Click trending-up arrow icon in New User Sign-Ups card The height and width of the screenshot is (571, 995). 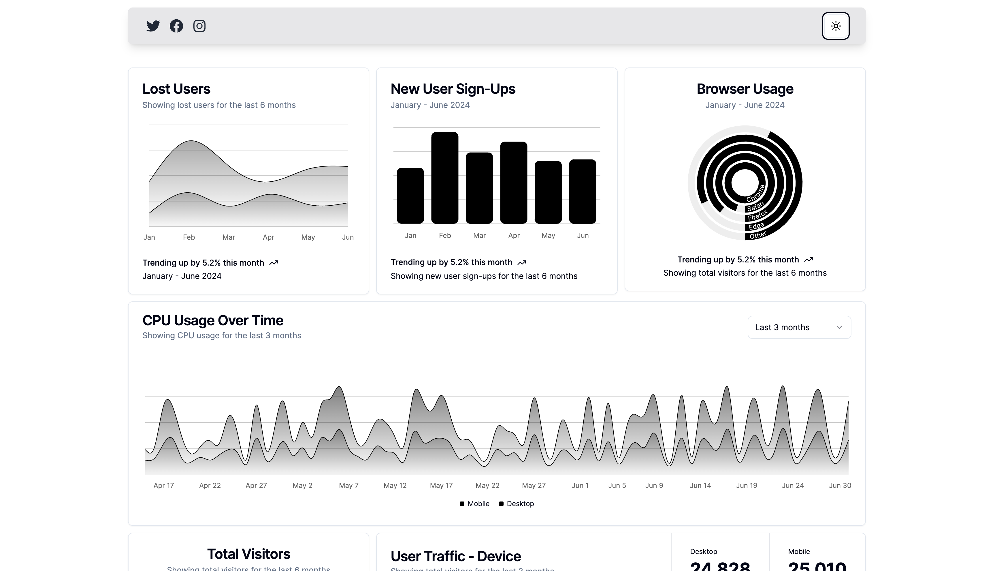522,262
